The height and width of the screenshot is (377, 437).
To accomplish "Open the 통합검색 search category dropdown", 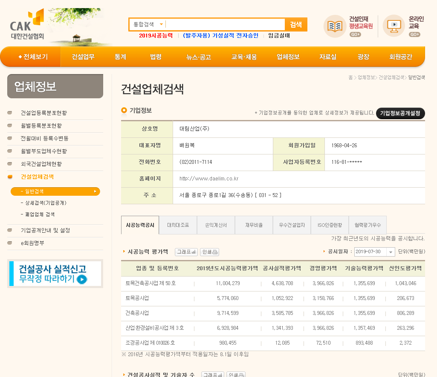I will click(148, 25).
